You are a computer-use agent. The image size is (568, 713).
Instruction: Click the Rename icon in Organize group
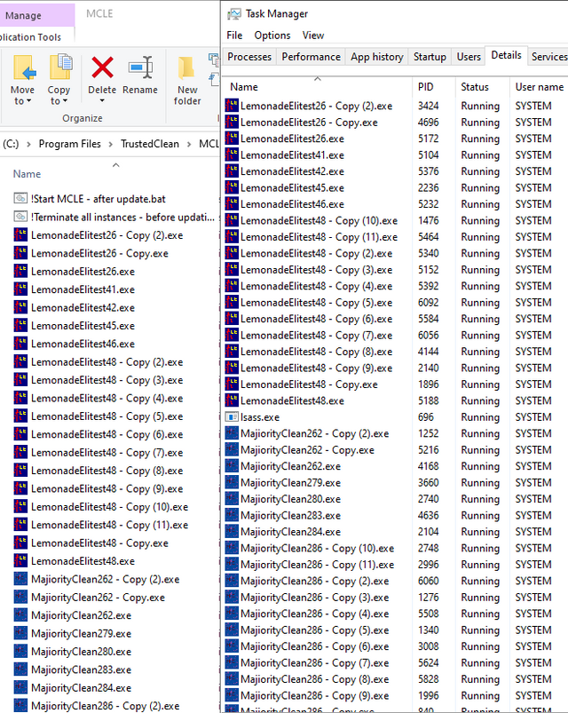(x=140, y=67)
